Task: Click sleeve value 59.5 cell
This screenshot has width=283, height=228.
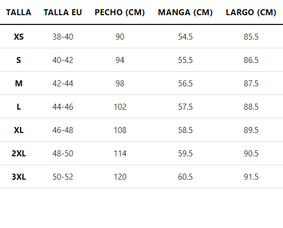Action: point(185,154)
